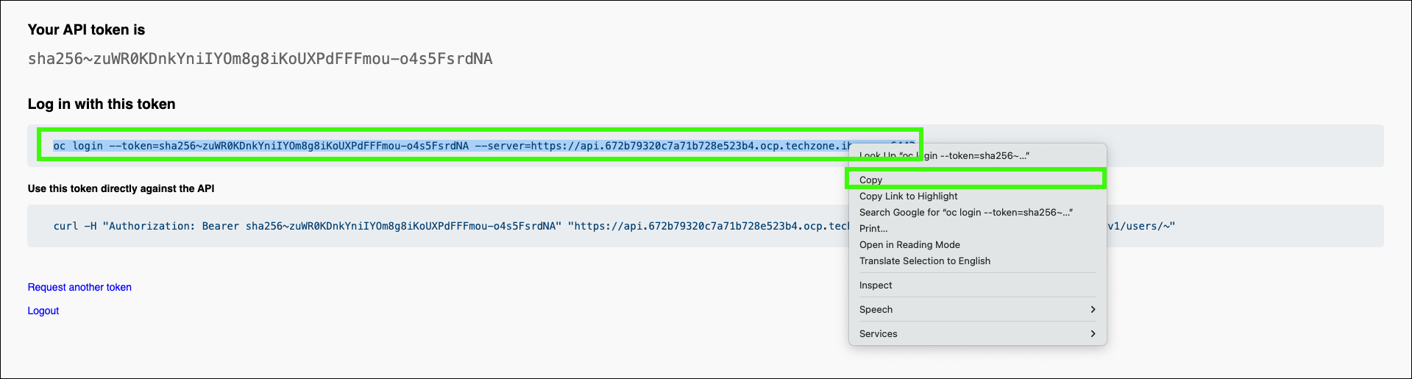Click Print... in the context menu

click(873, 228)
